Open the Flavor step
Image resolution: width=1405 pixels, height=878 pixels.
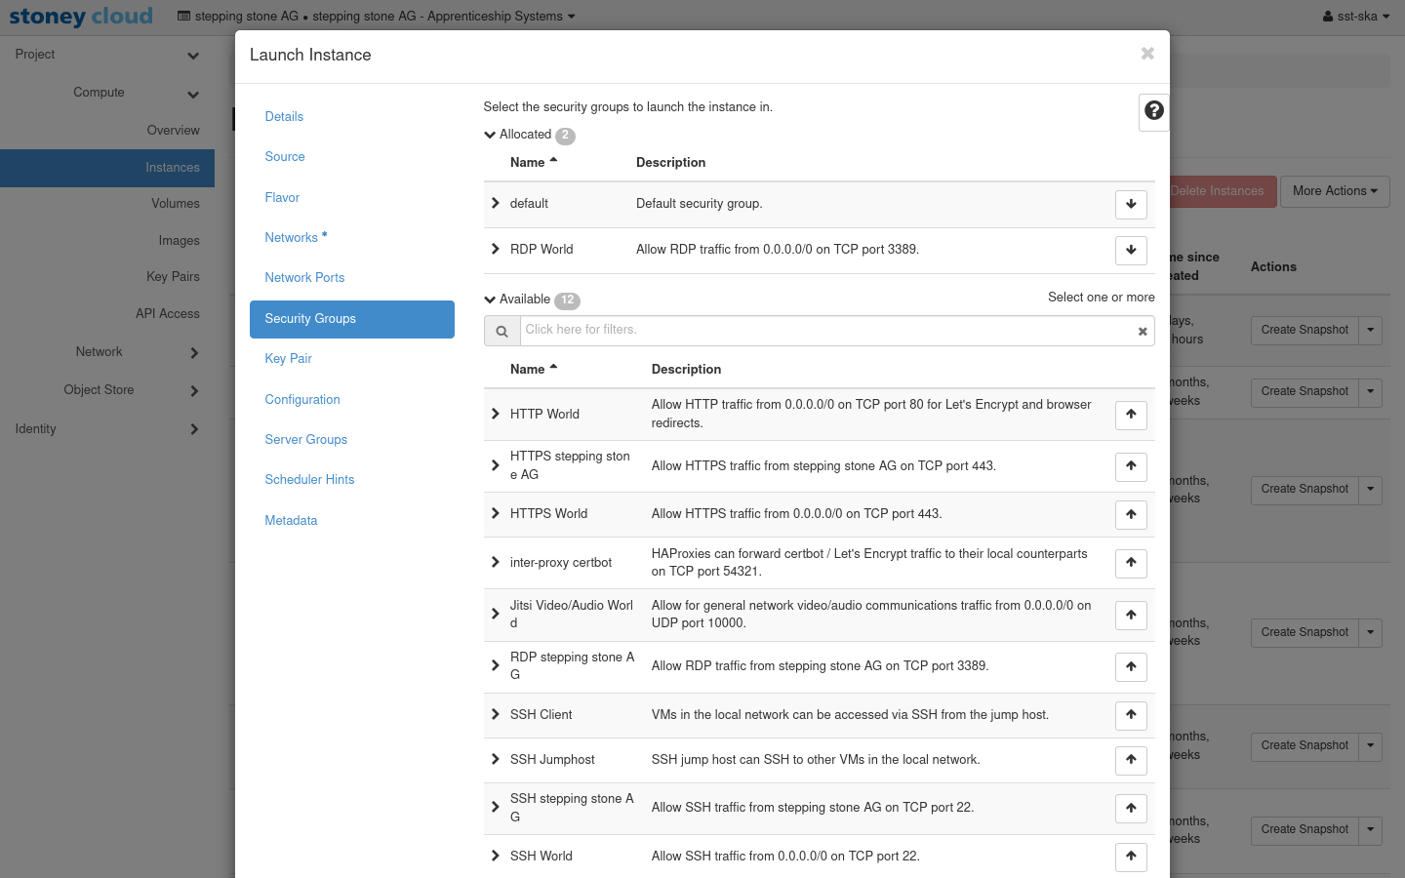[282, 198]
